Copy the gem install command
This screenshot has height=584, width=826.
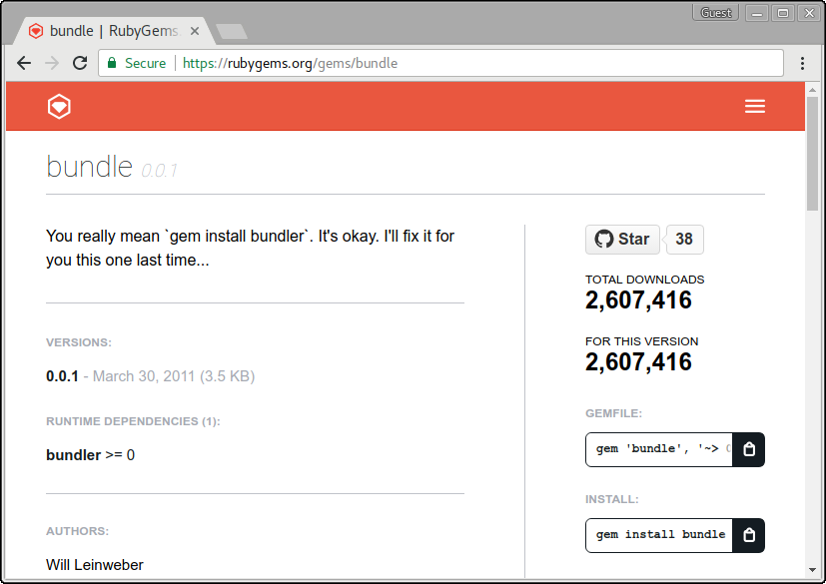tap(749, 535)
